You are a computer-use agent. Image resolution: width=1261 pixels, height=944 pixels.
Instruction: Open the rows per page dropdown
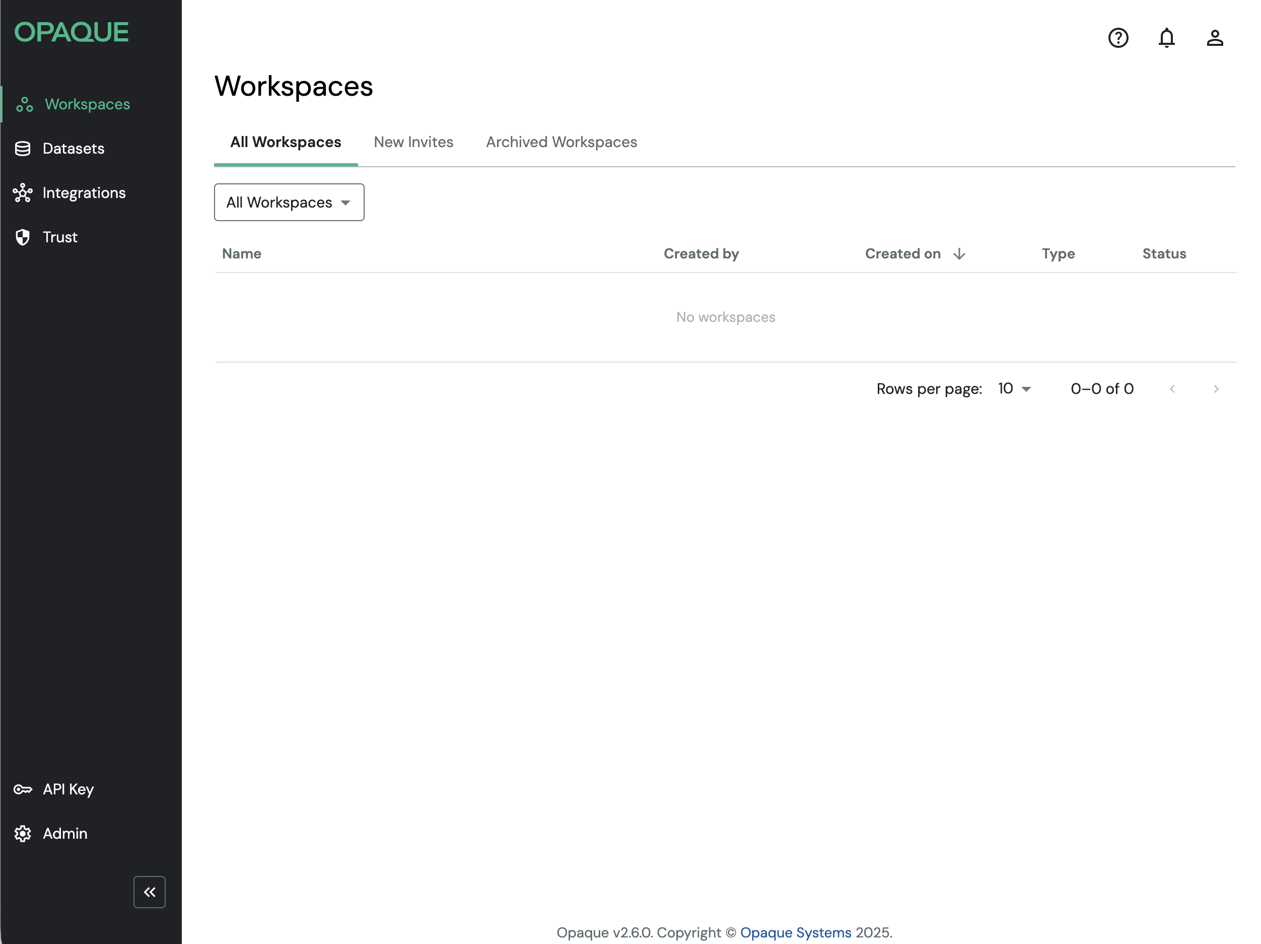tap(1015, 389)
